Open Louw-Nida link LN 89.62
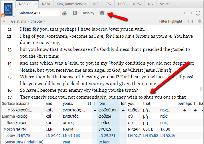Screen dimensions: 204x144 150,135
